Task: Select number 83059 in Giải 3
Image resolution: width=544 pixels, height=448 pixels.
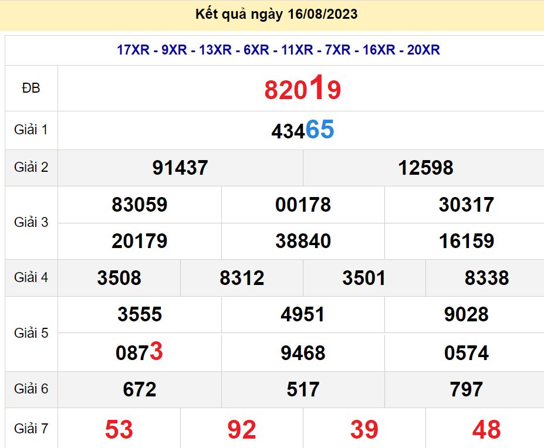Action: click(140, 205)
